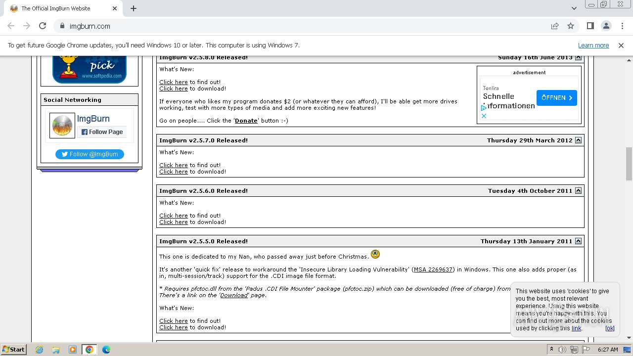The image size is (633, 356).
Task: Launch Internet Explorer from the taskbar
Action: tap(39, 350)
